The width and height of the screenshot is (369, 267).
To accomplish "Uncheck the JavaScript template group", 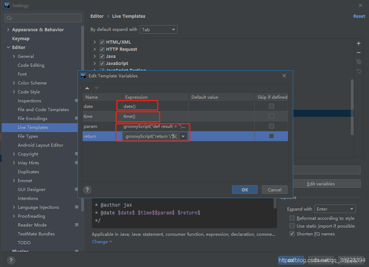I will (102, 64).
